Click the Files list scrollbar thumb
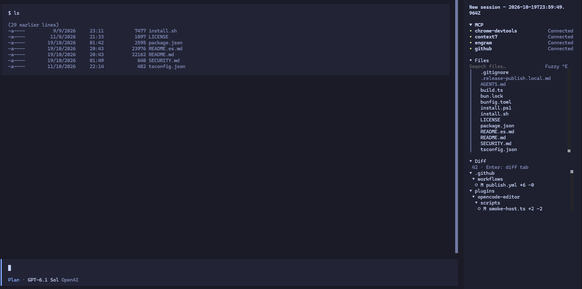 [569, 151]
